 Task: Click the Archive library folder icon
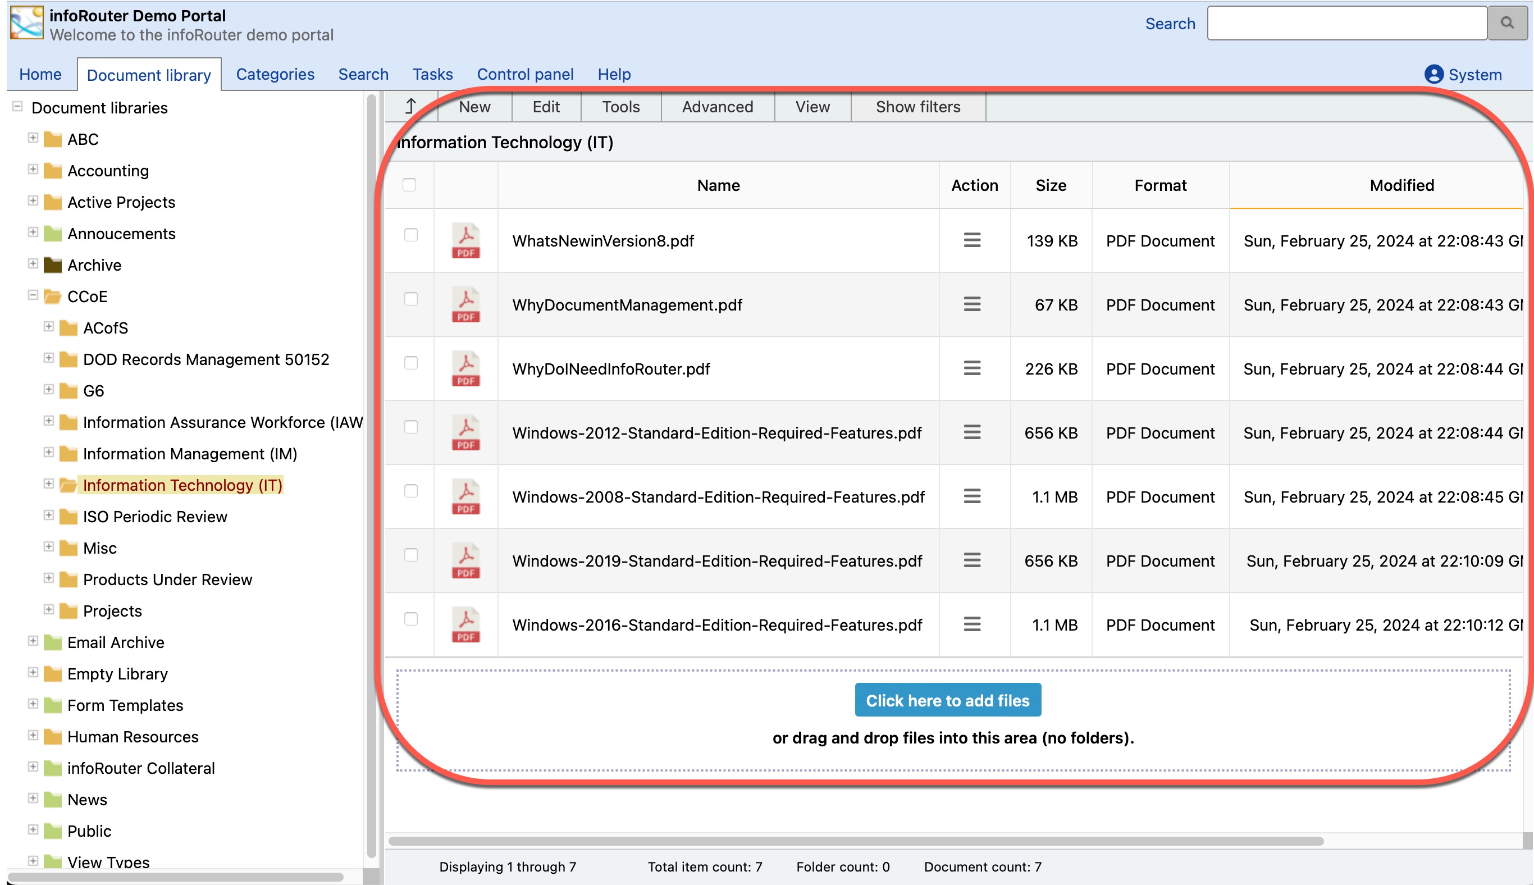point(53,265)
